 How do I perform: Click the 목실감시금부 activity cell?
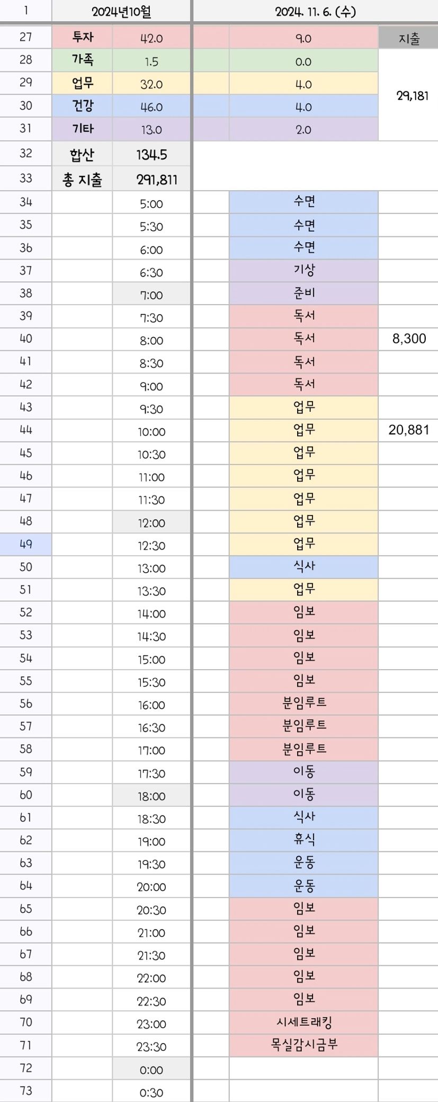click(x=303, y=1045)
